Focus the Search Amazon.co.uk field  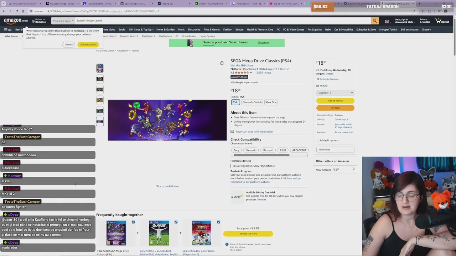point(223,21)
